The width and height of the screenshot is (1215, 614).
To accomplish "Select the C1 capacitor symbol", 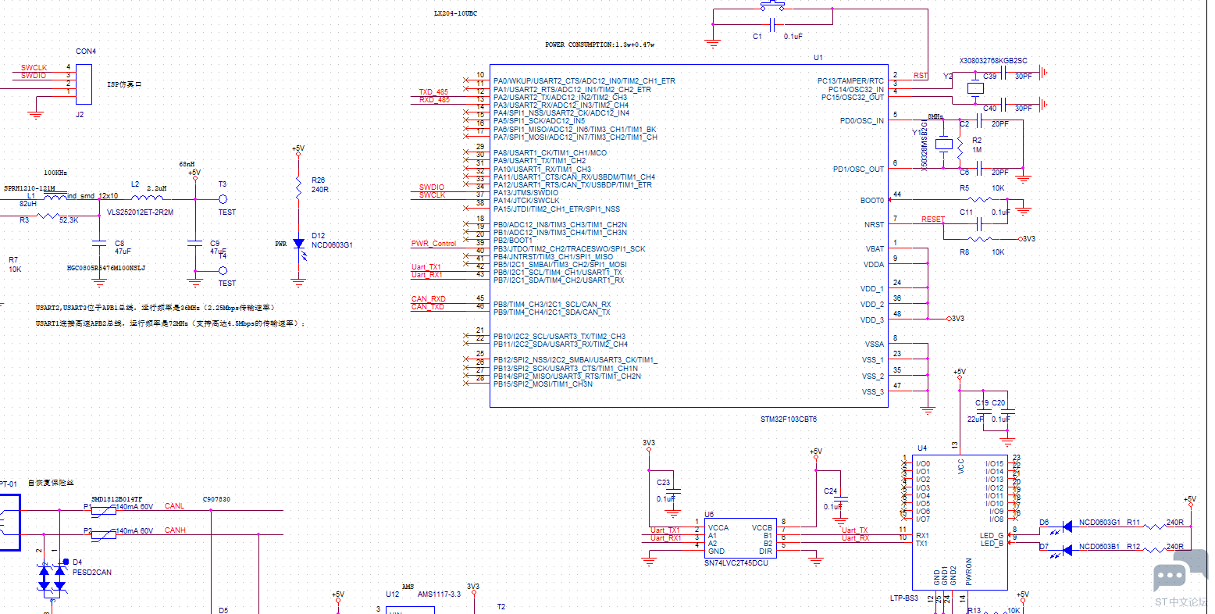I will (x=773, y=25).
